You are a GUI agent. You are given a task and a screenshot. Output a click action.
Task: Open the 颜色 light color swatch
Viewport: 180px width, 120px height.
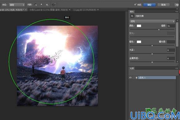[x=139, y=26]
